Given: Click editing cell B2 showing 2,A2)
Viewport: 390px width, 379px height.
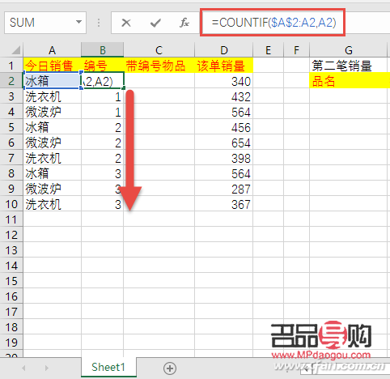Looking at the screenshot, I should tap(103, 81).
